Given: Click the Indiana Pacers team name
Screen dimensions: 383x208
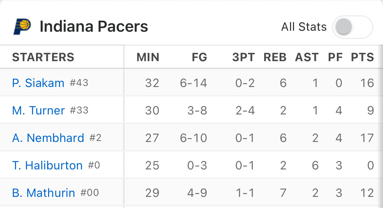Looking at the screenshot, I should pyautogui.click(x=94, y=27).
